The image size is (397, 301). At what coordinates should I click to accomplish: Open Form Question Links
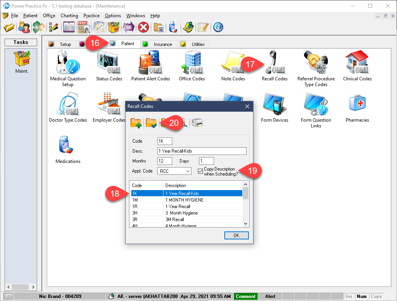(316, 110)
